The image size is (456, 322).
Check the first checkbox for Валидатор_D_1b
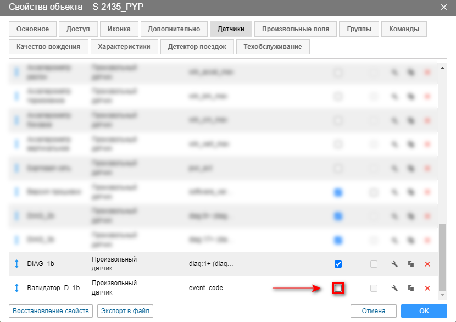pyautogui.click(x=338, y=288)
